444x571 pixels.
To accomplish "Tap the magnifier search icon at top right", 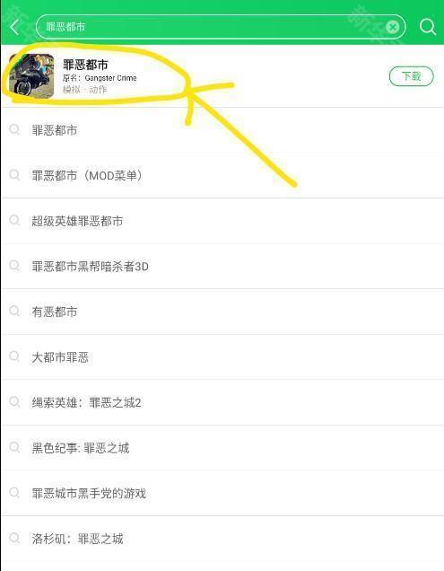I will tap(427, 27).
